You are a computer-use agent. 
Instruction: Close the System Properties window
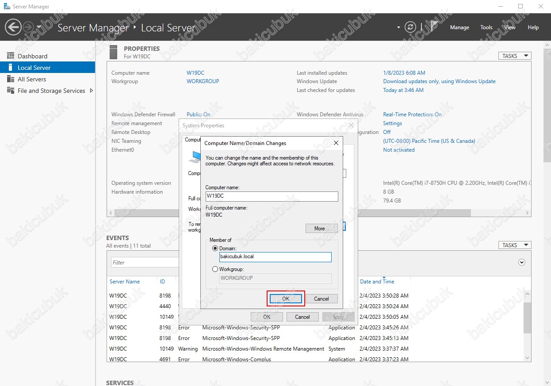(x=351, y=125)
